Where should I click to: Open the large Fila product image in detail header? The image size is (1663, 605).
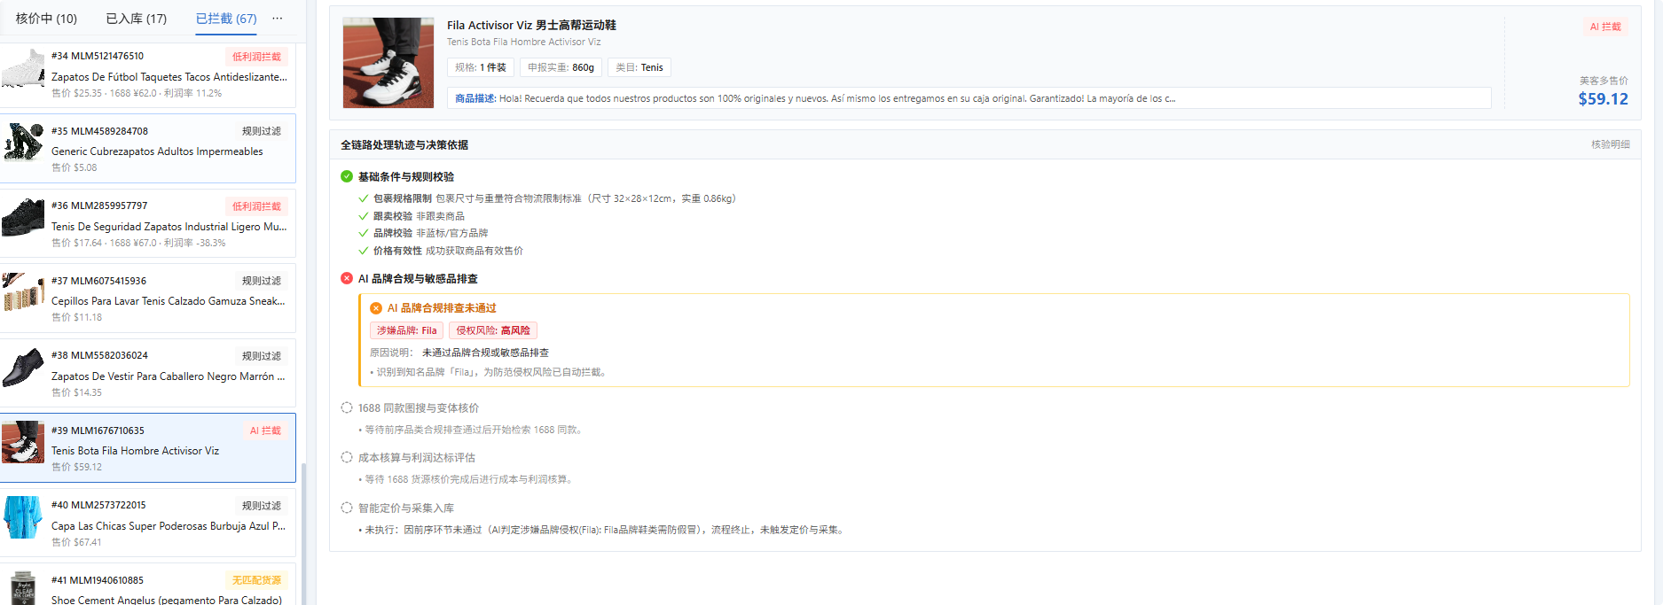point(388,63)
